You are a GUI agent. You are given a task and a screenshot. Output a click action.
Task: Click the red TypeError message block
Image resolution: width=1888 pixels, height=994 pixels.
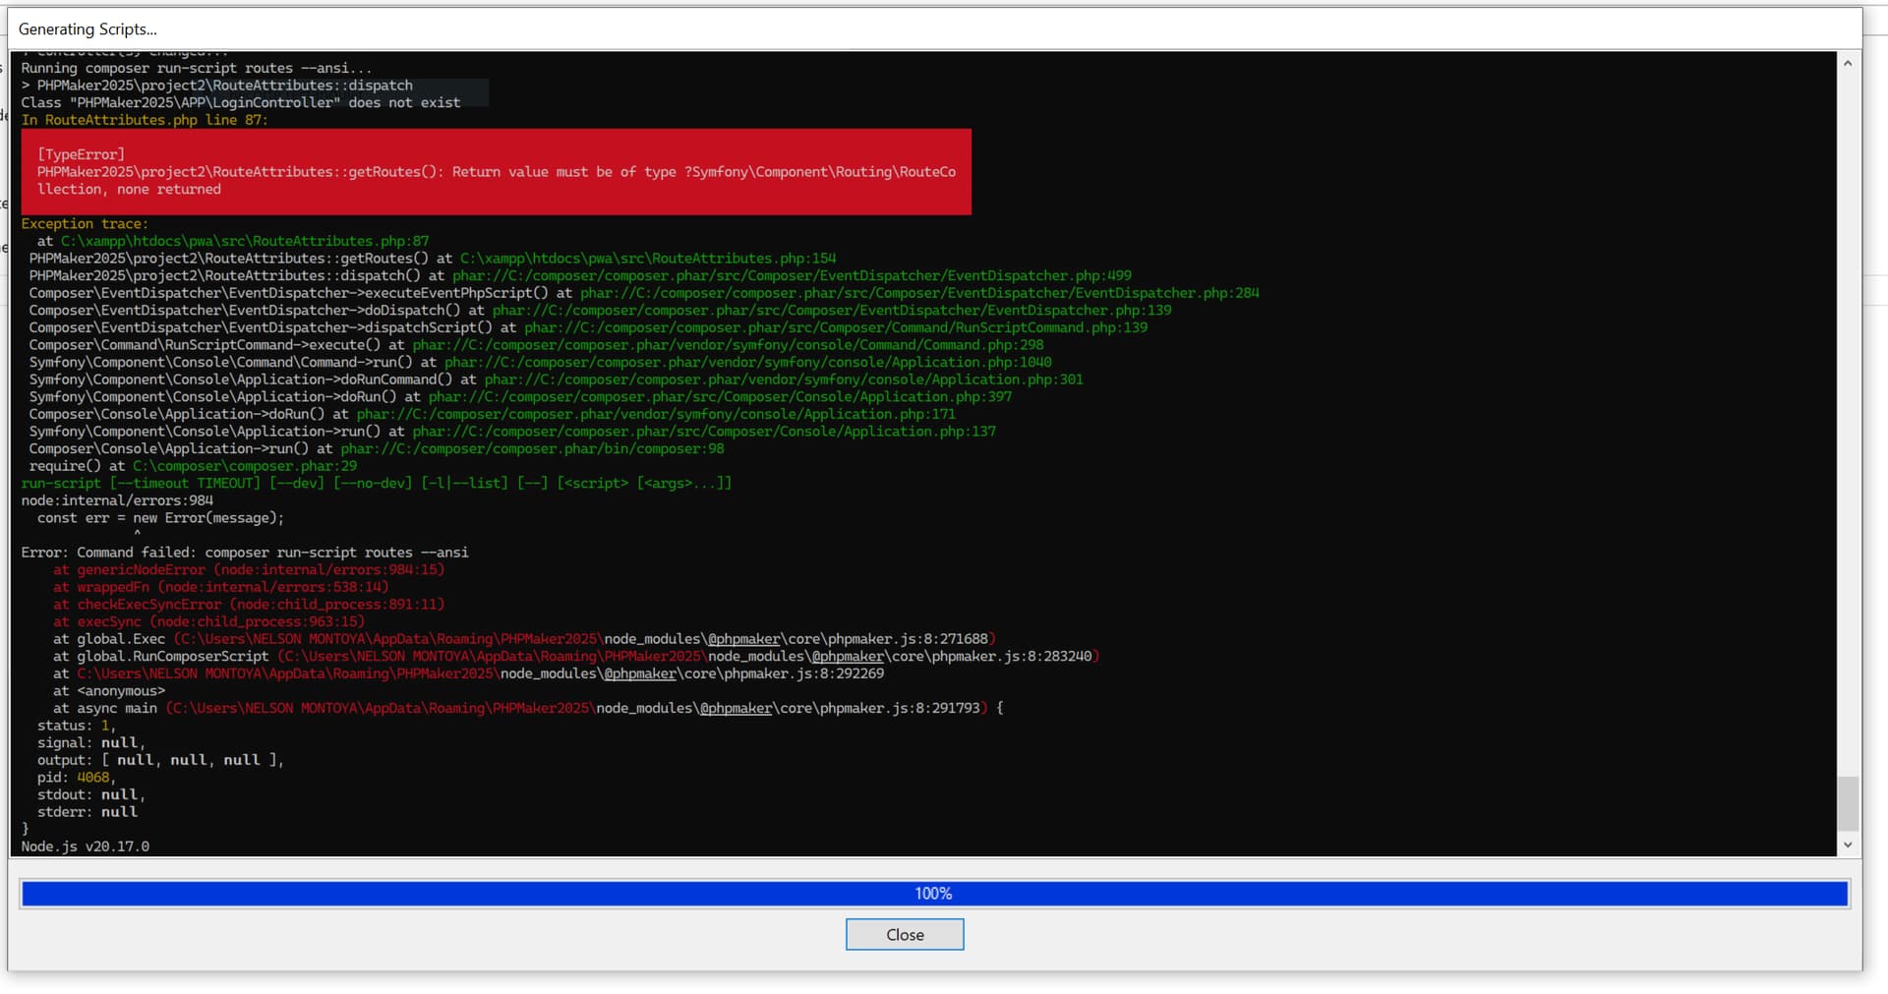(496, 172)
